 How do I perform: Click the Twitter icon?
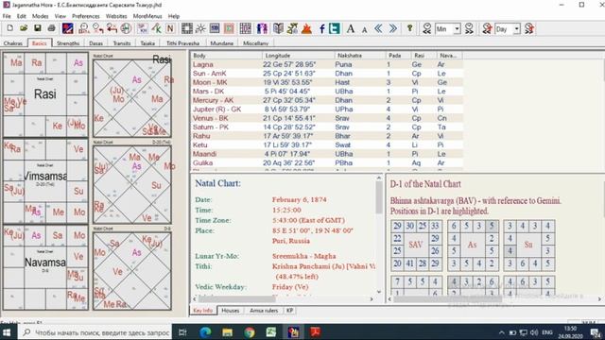click(334, 28)
